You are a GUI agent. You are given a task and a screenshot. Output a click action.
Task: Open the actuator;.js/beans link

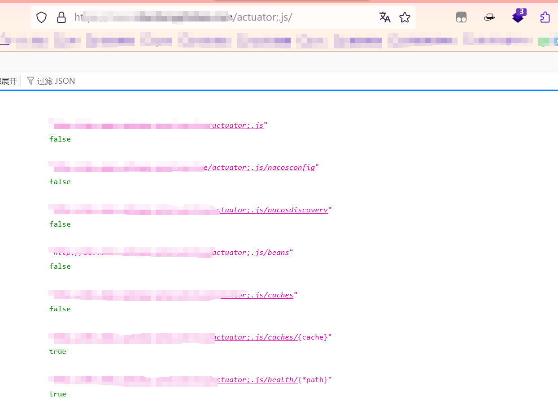pyautogui.click(x=250, y=252)
